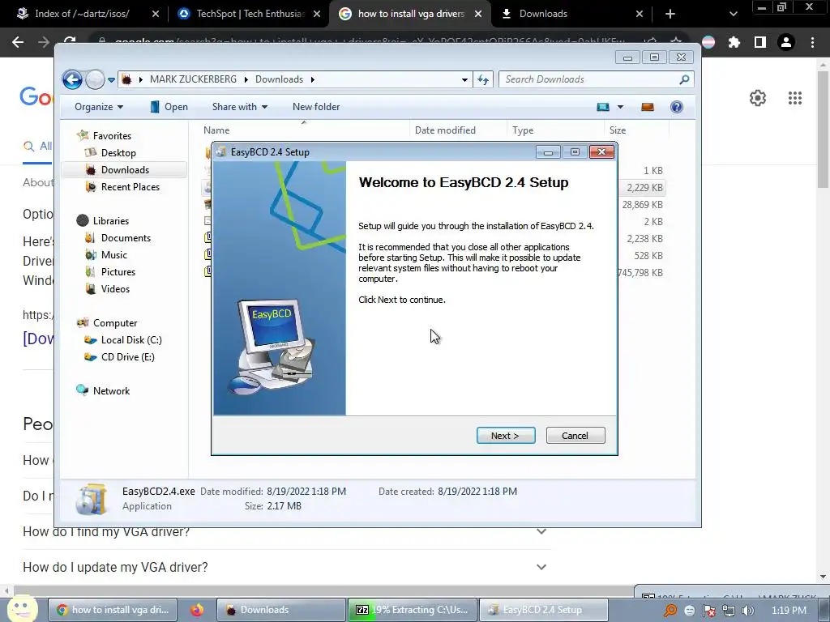Open Explorer help icon
Image resolution: width=830 pixels, height=622 pixels.
(677, 107)
